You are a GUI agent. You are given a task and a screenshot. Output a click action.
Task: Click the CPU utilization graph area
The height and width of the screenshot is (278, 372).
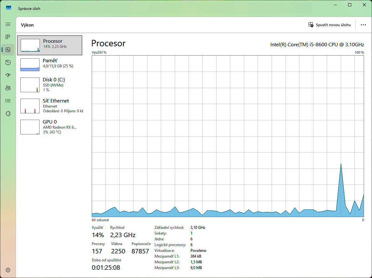[228, 136]
